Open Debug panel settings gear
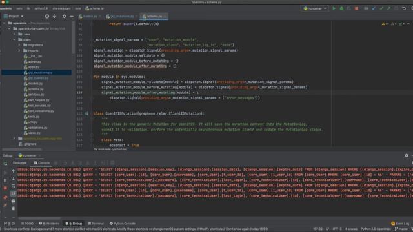413x232 pixels. (x=407, y=155)
